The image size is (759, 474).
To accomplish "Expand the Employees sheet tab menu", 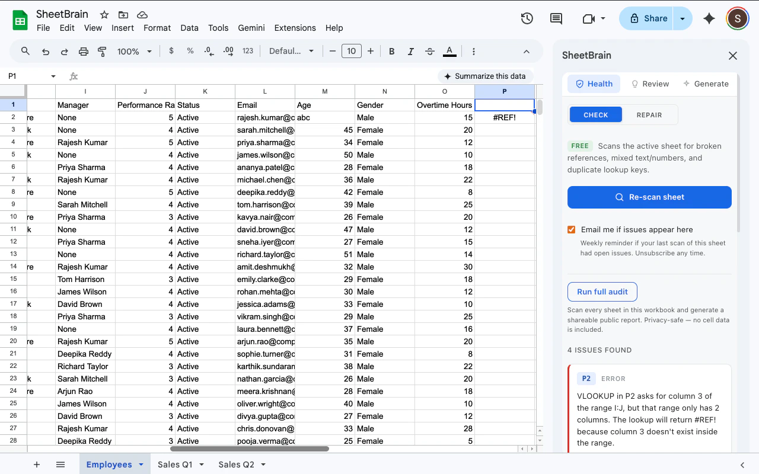I will [x=141, y=465].
